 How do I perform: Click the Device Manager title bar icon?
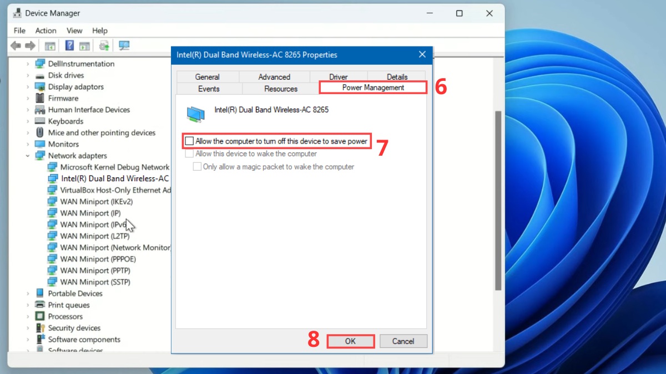click(17, 13)
